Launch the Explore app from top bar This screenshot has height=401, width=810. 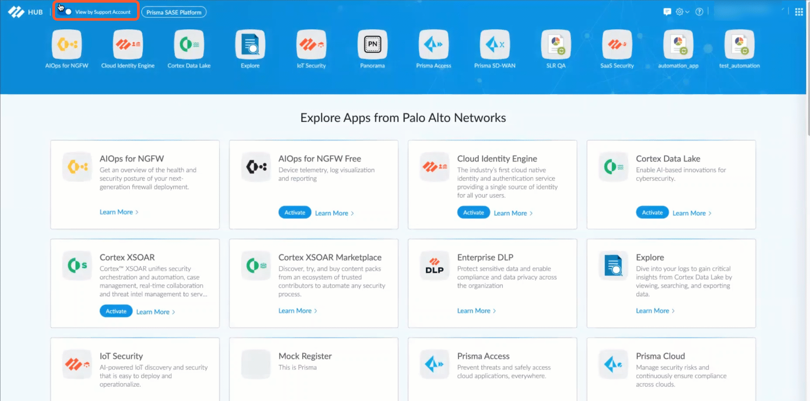click(x=250, y=44)
